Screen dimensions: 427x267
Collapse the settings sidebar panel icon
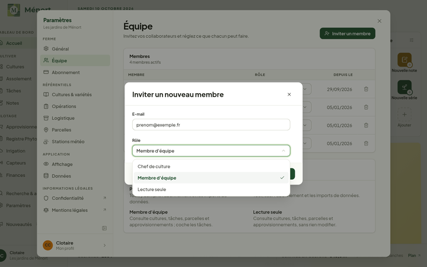[104, 228]
